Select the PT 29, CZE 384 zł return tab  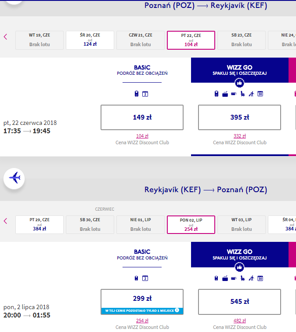pyautogui.click(x=40, y=225)
